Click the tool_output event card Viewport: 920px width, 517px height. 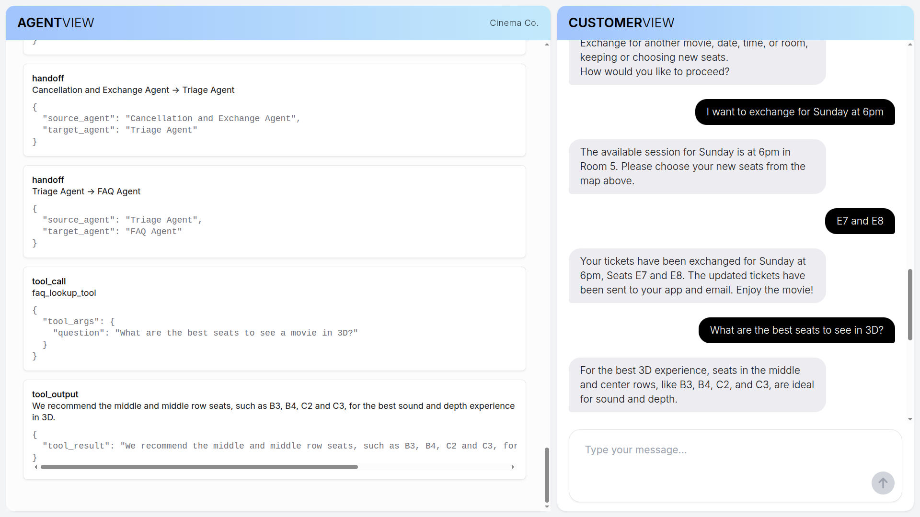coord(274,412)
